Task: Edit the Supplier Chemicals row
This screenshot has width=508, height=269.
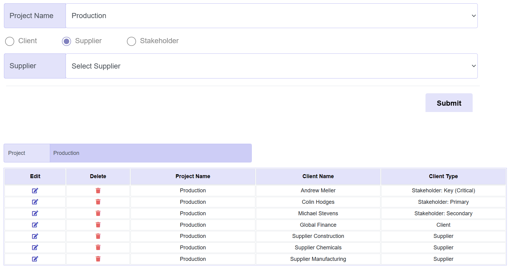Action: pos(35,248)
